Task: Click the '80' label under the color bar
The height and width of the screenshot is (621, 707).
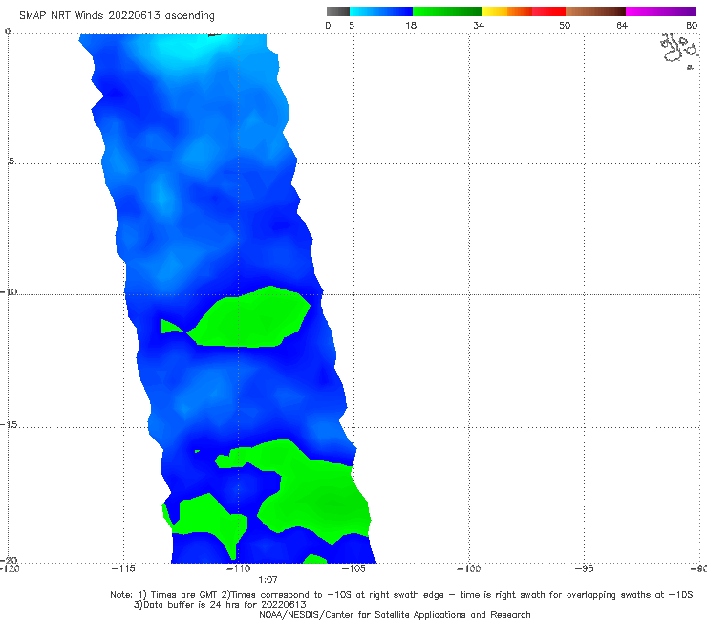Action: click(692, 25)
